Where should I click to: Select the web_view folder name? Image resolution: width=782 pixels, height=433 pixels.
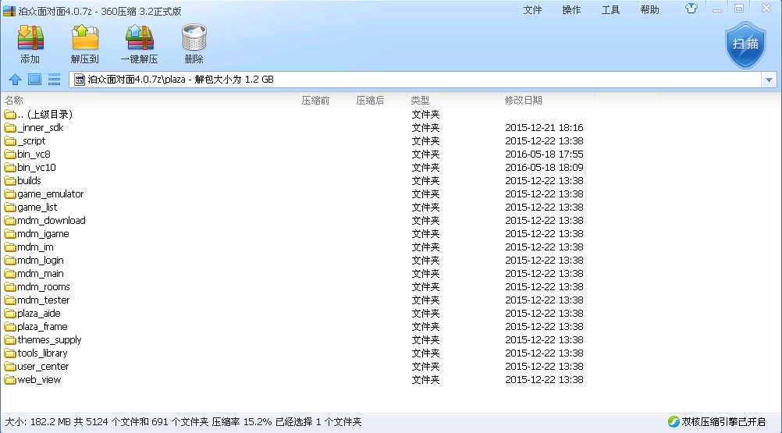point(39,380)
